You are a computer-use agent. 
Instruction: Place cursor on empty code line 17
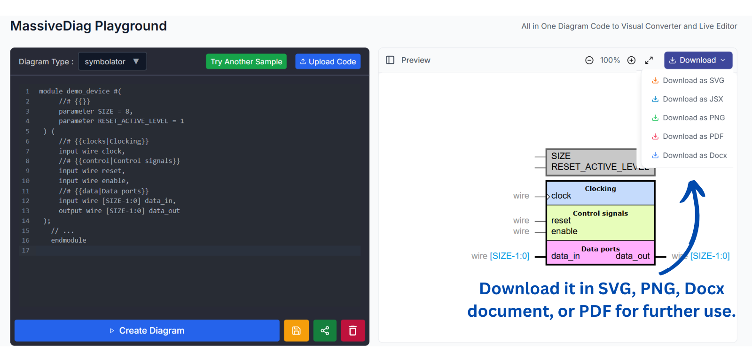tap(190, 250)
